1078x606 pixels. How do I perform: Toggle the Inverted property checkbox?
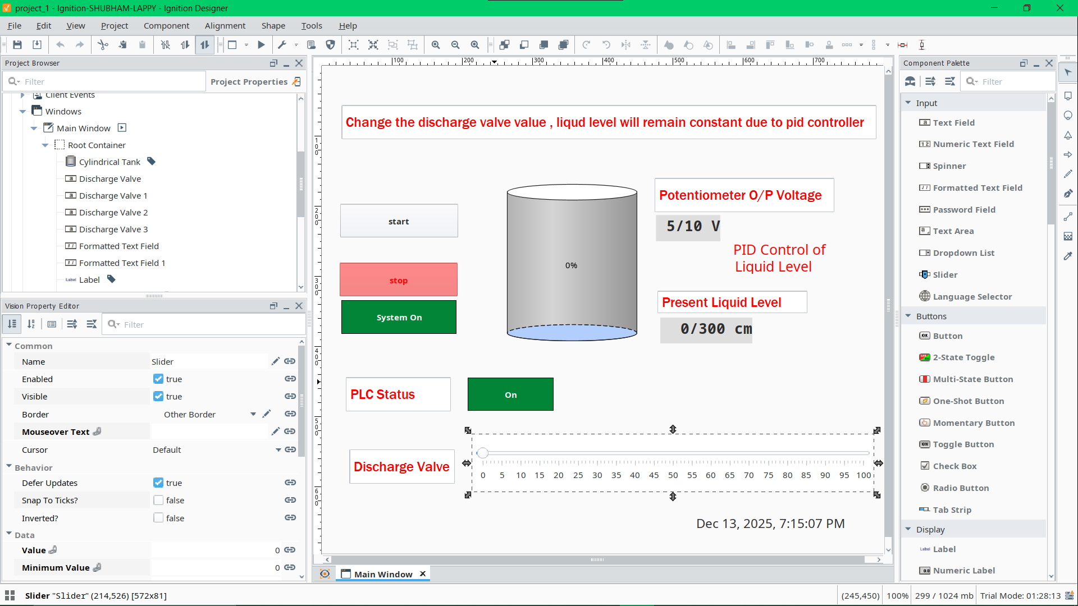click(x=158, y=518)
